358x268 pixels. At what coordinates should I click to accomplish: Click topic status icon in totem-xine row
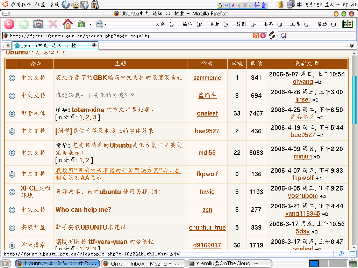pos(12,113)
